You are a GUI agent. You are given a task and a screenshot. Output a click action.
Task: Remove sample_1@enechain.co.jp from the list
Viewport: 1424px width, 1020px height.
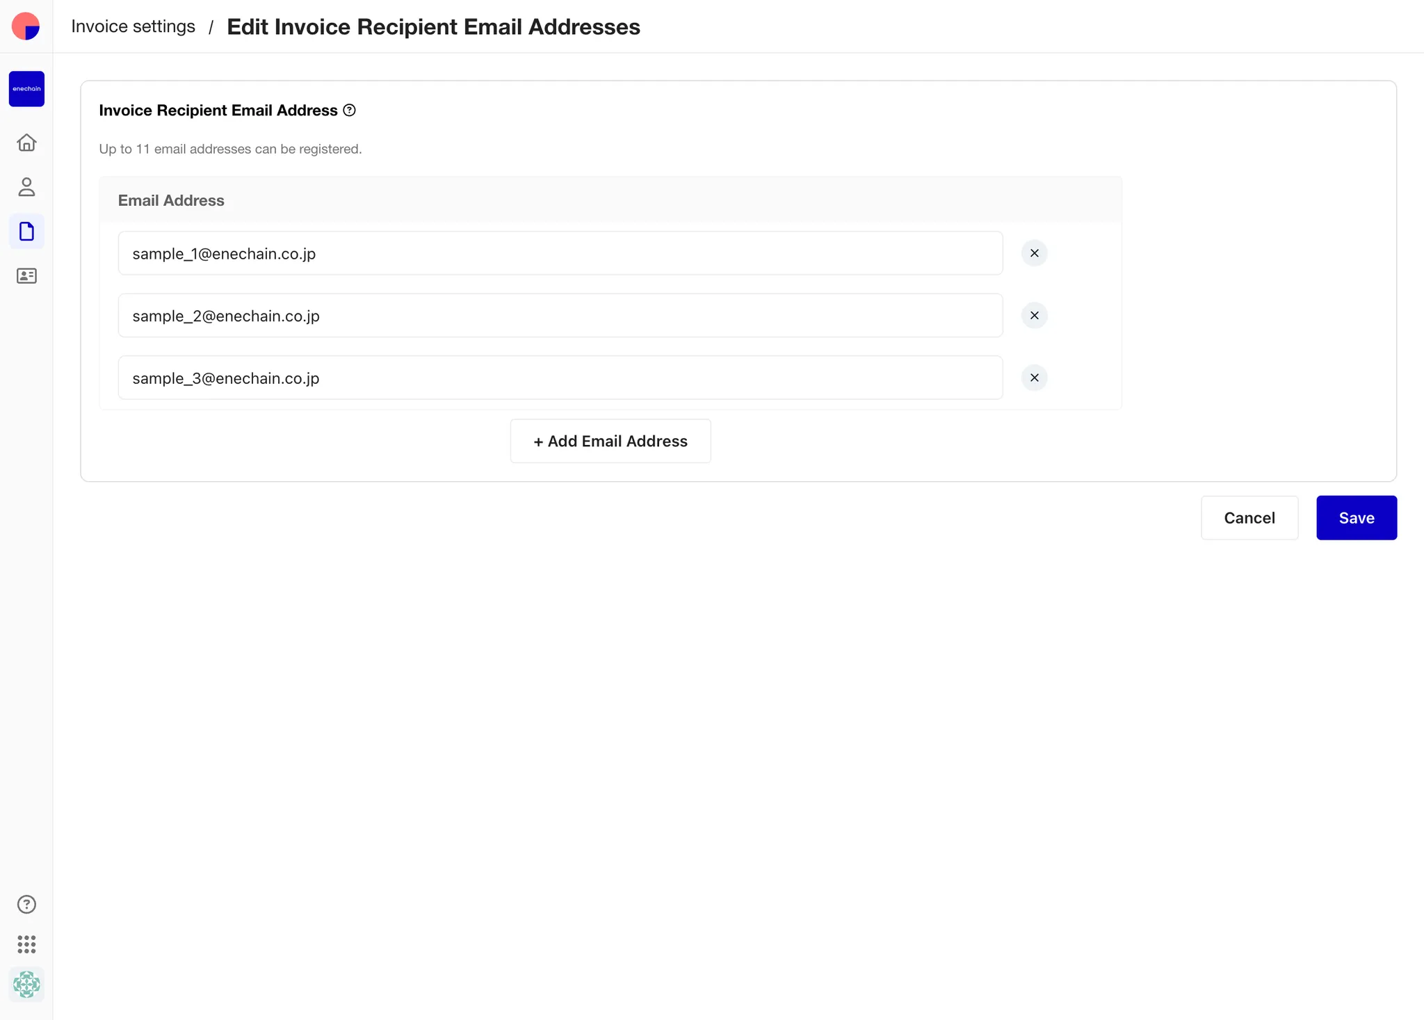click(1034, 252)
